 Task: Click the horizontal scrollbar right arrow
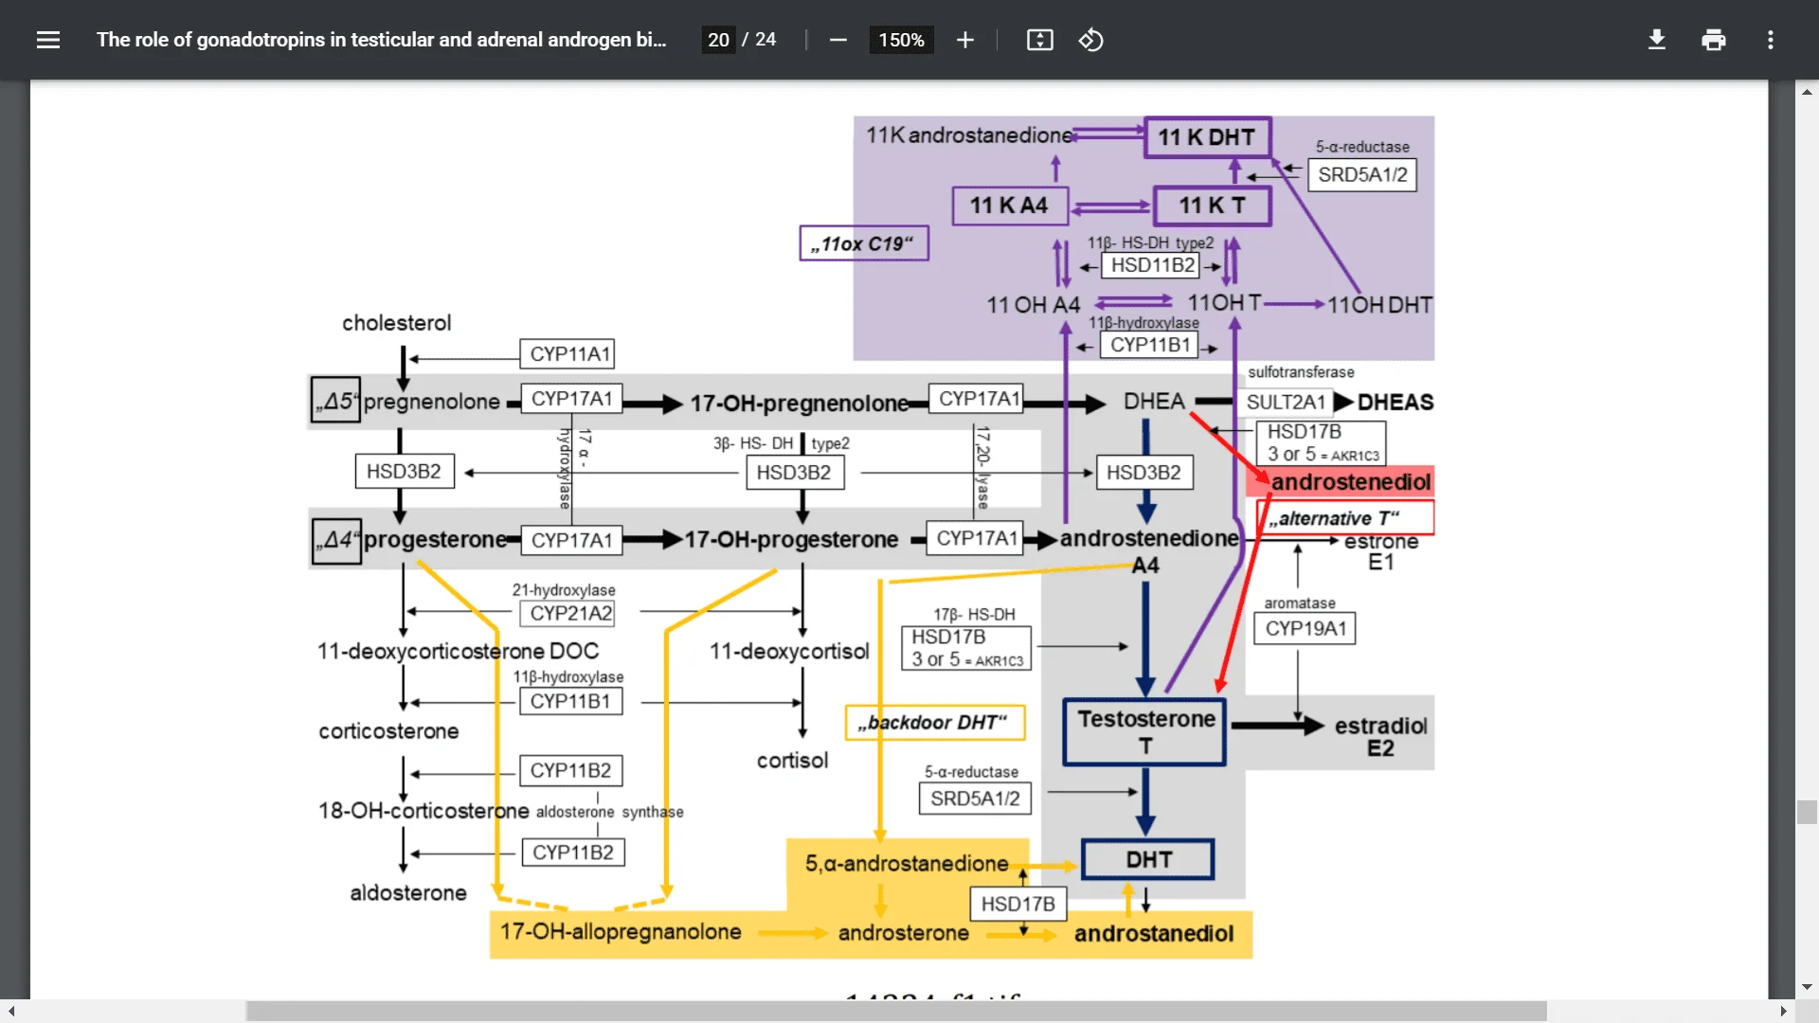tap(1783, 1011)
